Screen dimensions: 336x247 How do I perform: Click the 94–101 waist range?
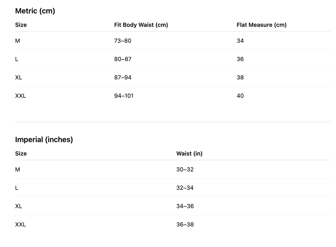124,96
